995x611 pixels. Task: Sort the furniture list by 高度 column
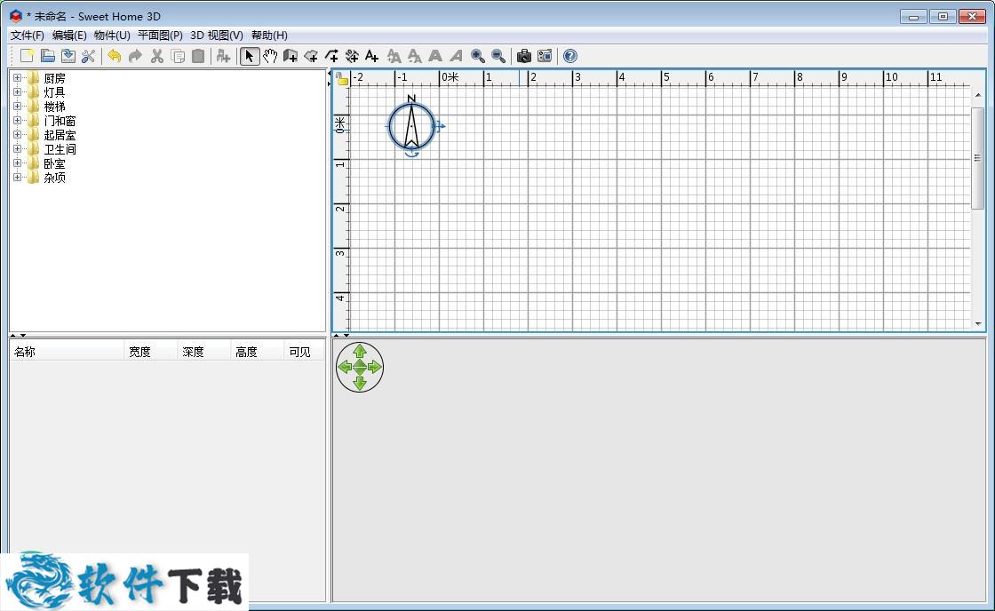pos(257,353)
